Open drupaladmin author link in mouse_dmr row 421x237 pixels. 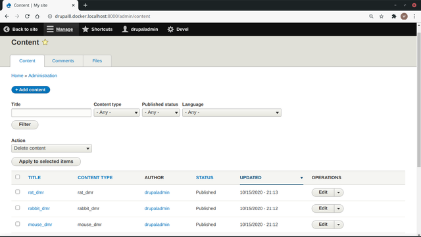pos(157,225)
